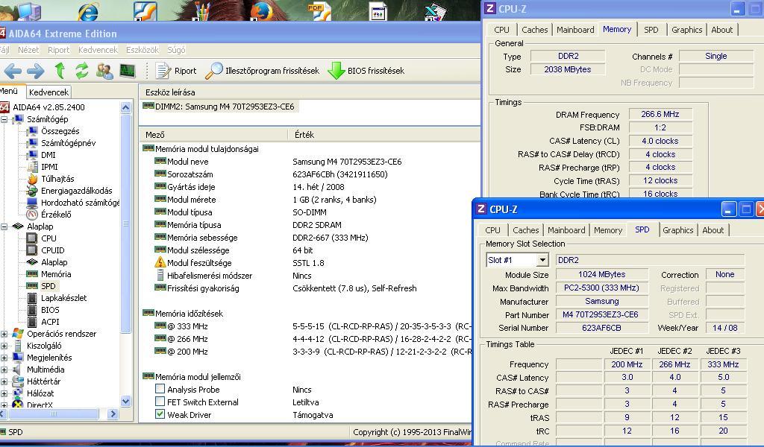764x447 pixels.
Task: Expand Multimédia tree node
Action: (x=4, y=370)
